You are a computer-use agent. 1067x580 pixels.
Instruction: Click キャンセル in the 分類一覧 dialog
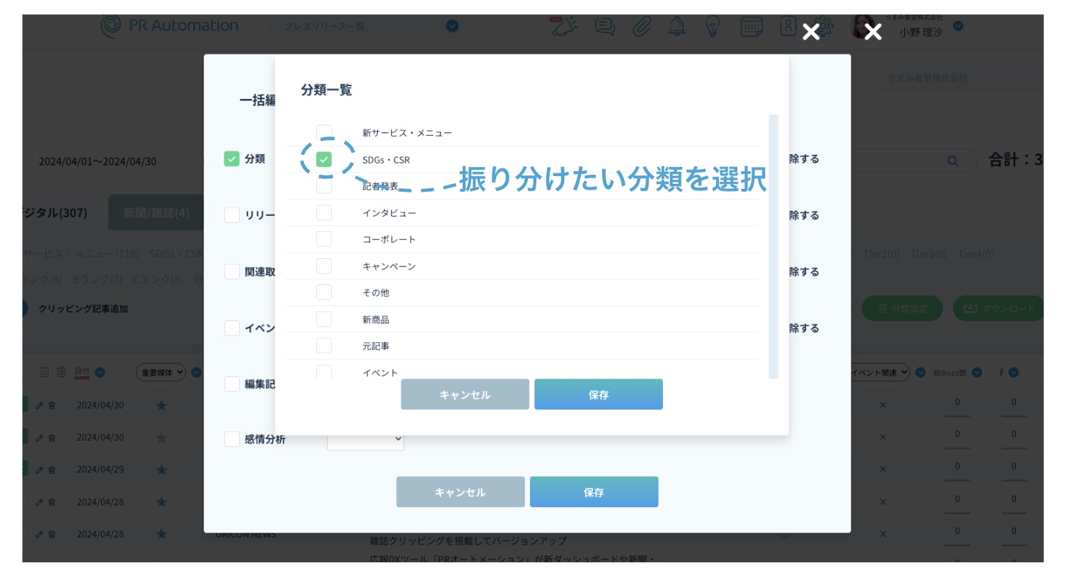pos(465,395)
